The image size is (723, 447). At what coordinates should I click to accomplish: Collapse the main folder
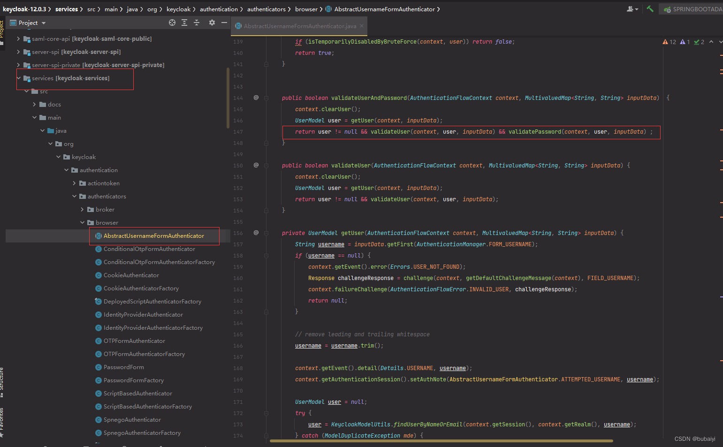pyautogui.click(x=34, y=118)
